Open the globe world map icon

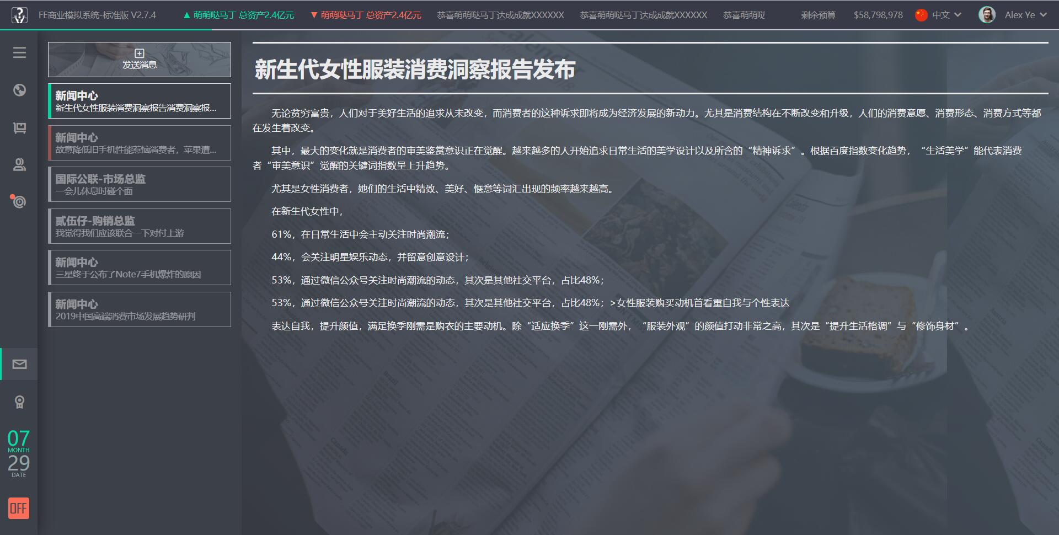tap(19, 90)
